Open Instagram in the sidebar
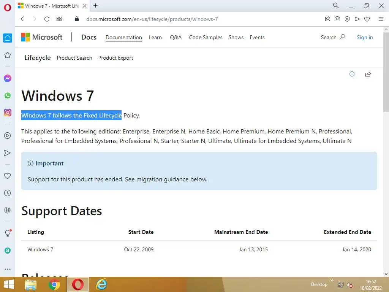The height and width of the screenshot is (292, 389). [8, 113]
